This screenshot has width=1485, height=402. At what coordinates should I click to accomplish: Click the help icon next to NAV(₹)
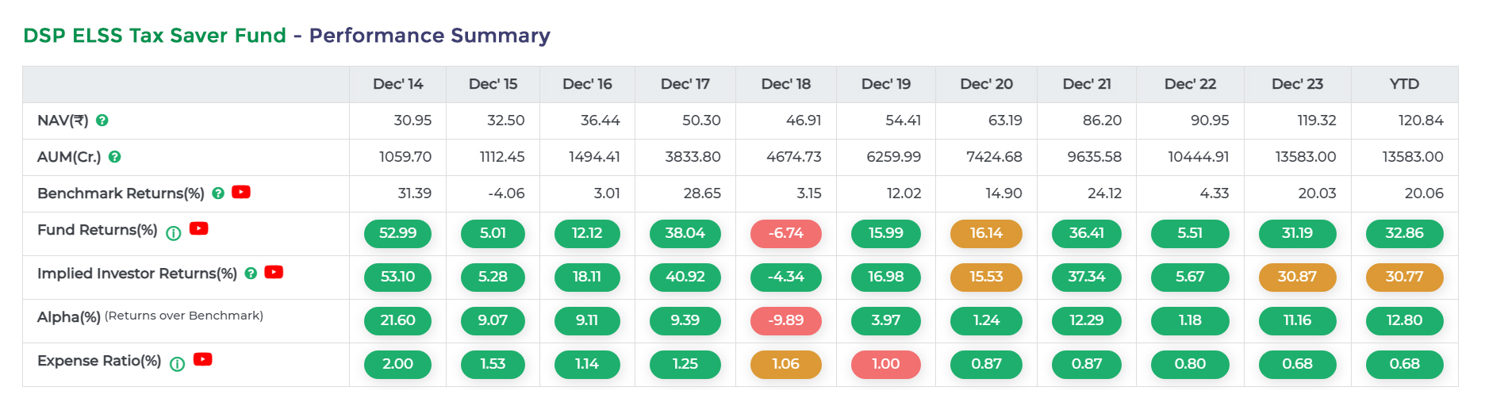click(102, 121)
